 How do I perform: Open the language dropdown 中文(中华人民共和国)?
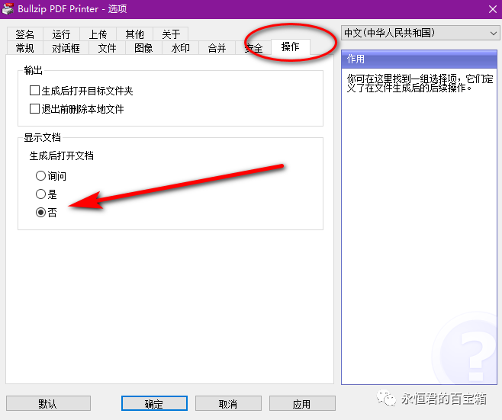(420, 34)
